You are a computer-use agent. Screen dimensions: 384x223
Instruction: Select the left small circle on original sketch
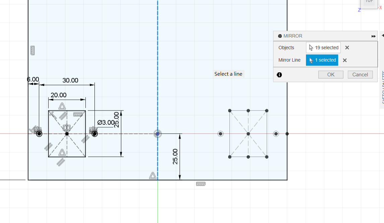tap(39, 134)
